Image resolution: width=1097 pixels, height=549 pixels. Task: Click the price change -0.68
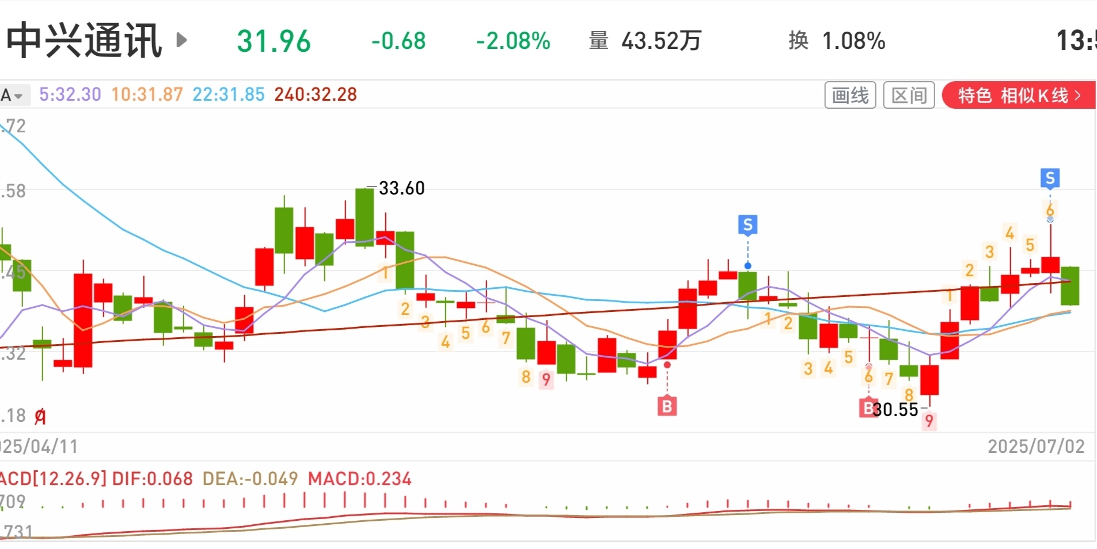(x=398, y=41)
